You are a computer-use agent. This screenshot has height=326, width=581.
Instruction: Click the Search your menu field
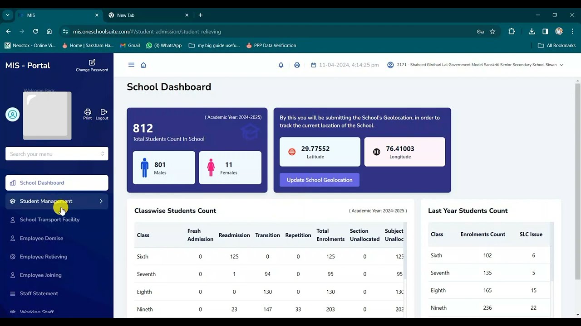click(x=57, y=154)
